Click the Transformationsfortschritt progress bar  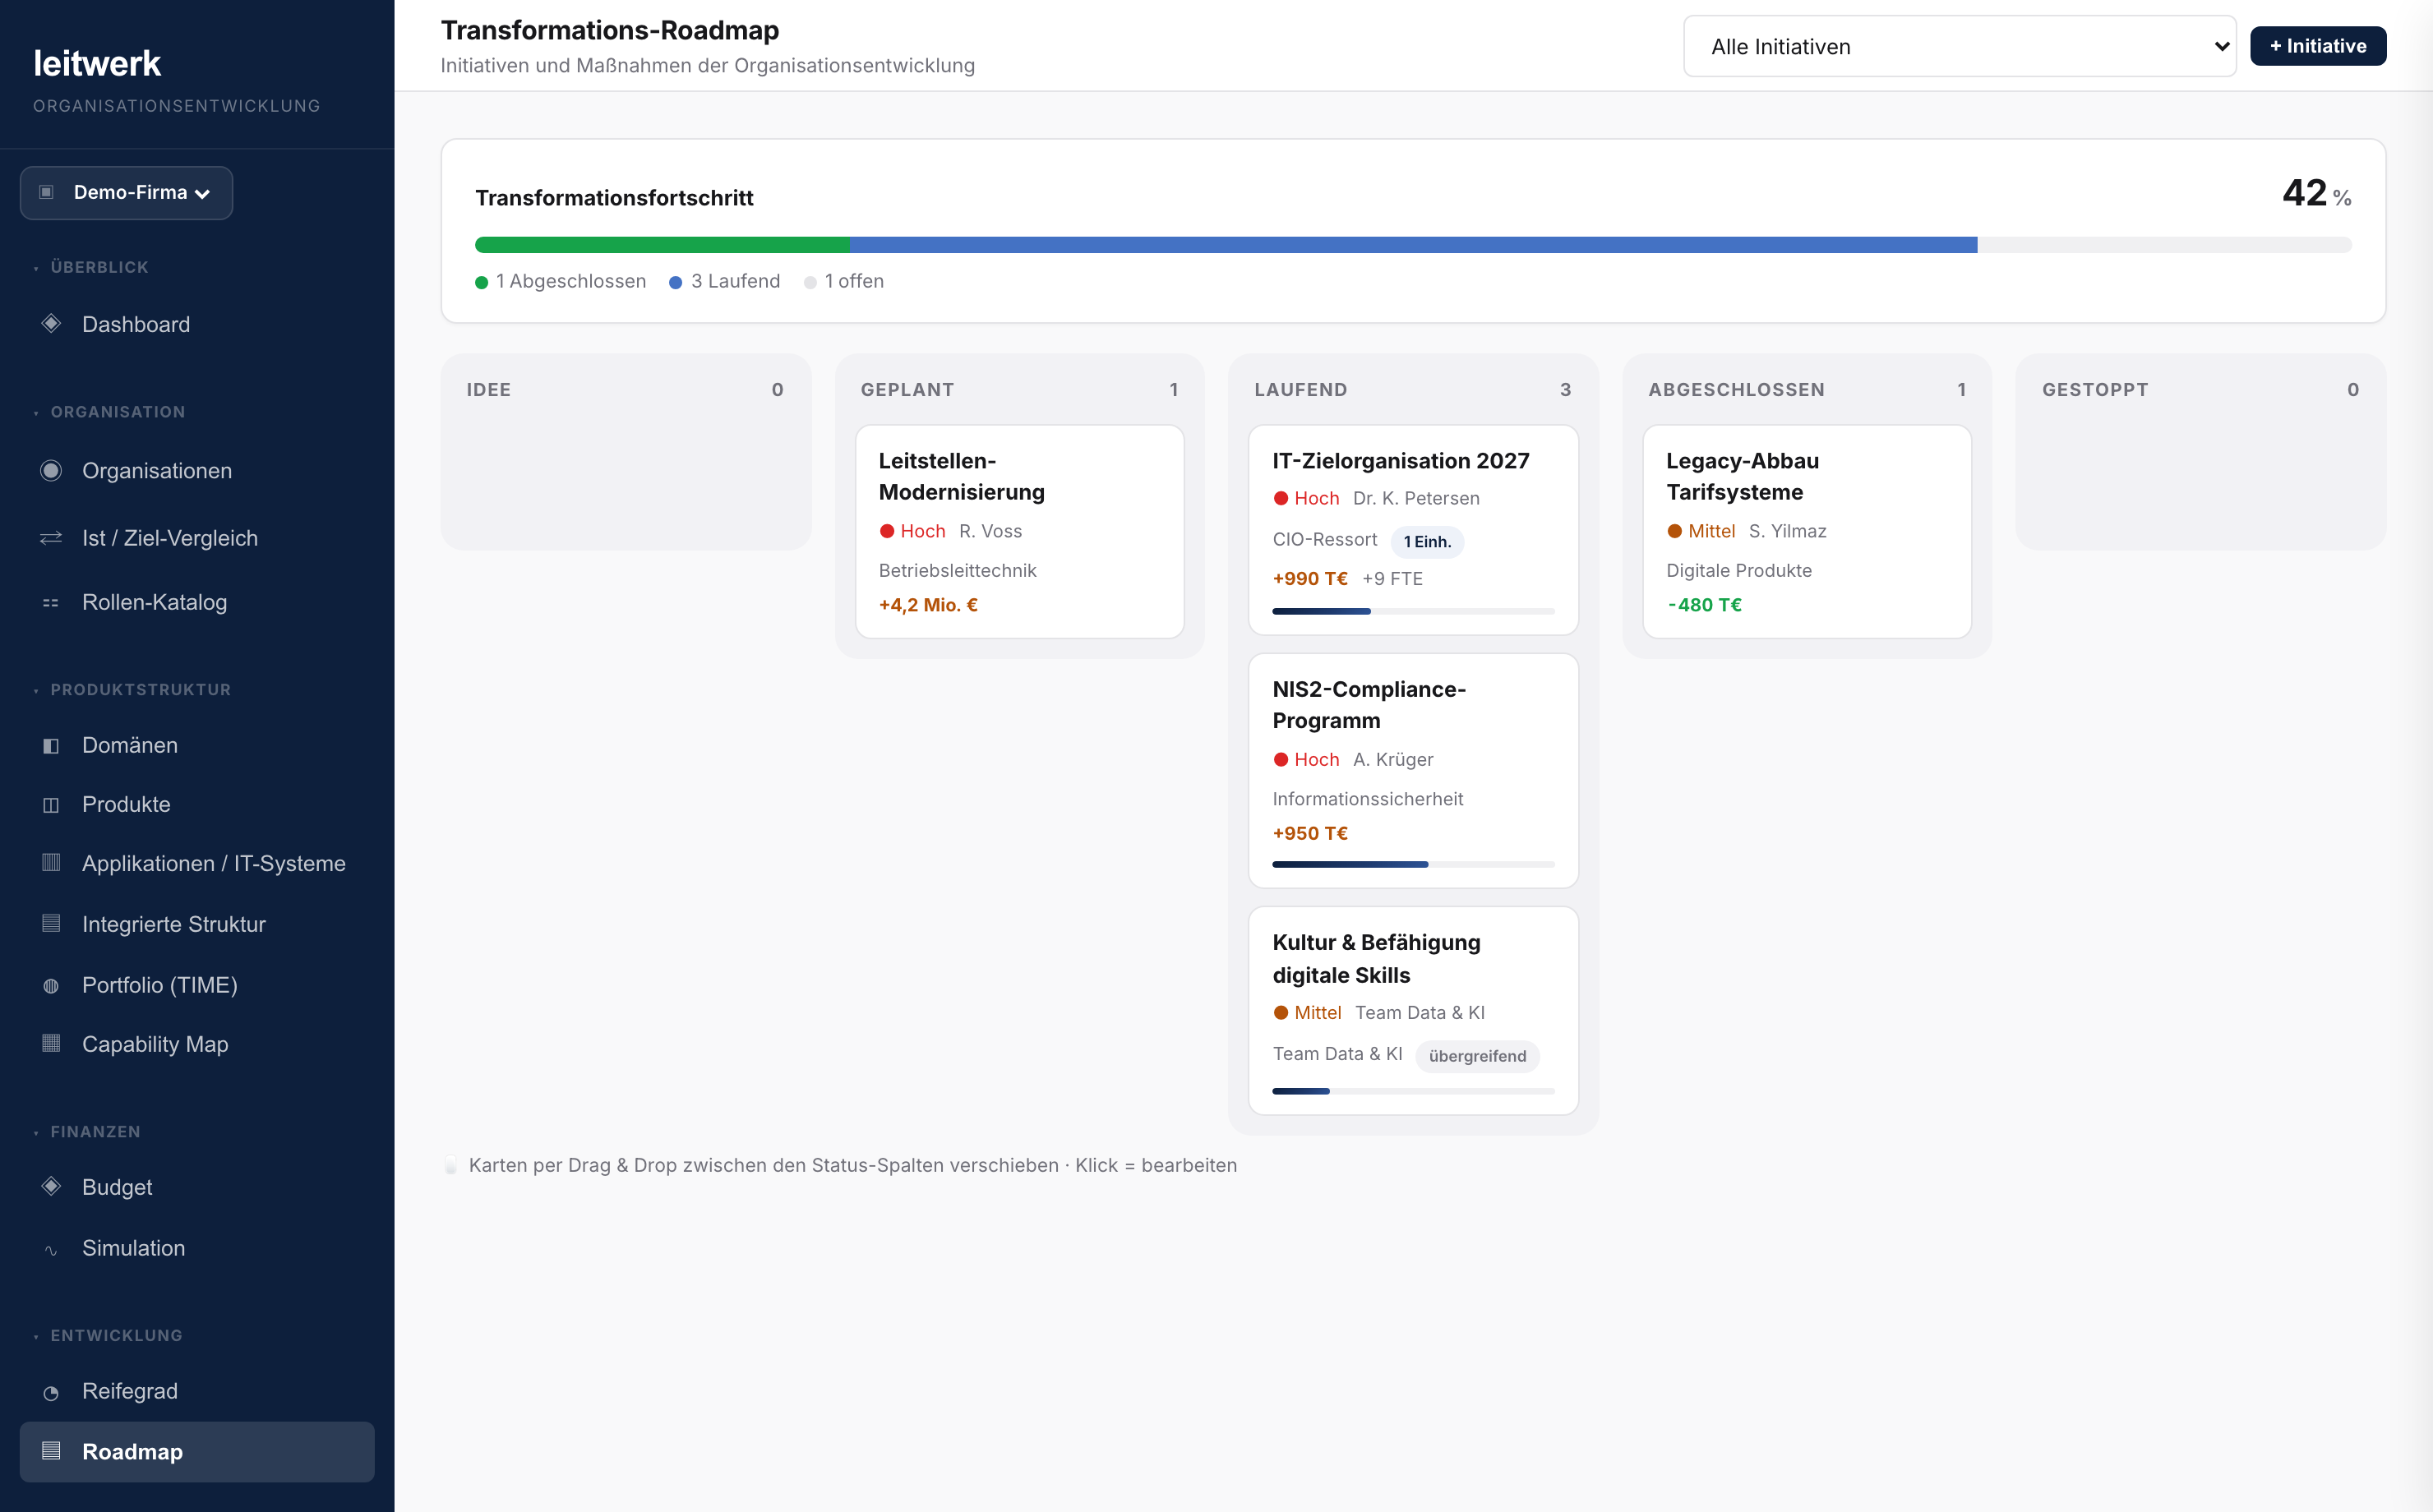click(1413, 245)
